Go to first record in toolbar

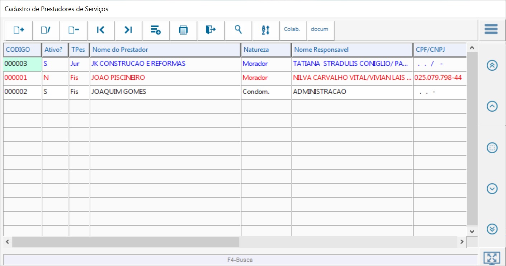pos(101,30)
